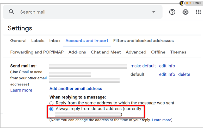Switch to the General tab
Image resolution: width=204 pixels, height=128 pixels.
coord(18,41)
